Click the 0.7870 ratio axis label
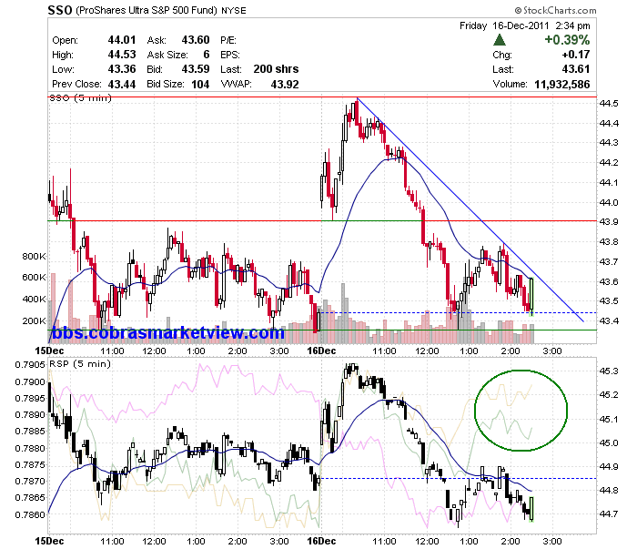 click(x=30, y=481)
